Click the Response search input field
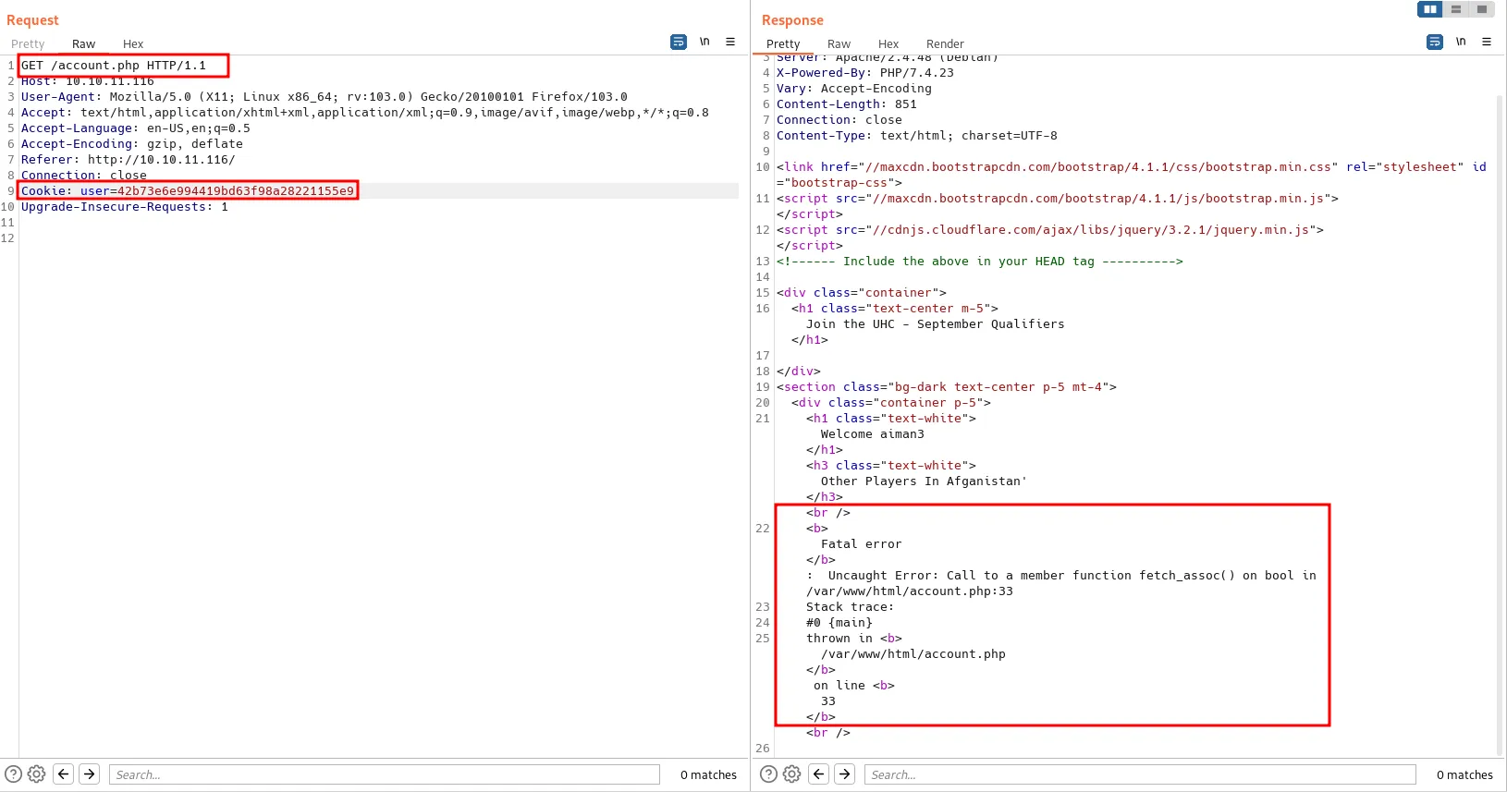This screenshot has width=1507, height=792. tap(1139, 774)
